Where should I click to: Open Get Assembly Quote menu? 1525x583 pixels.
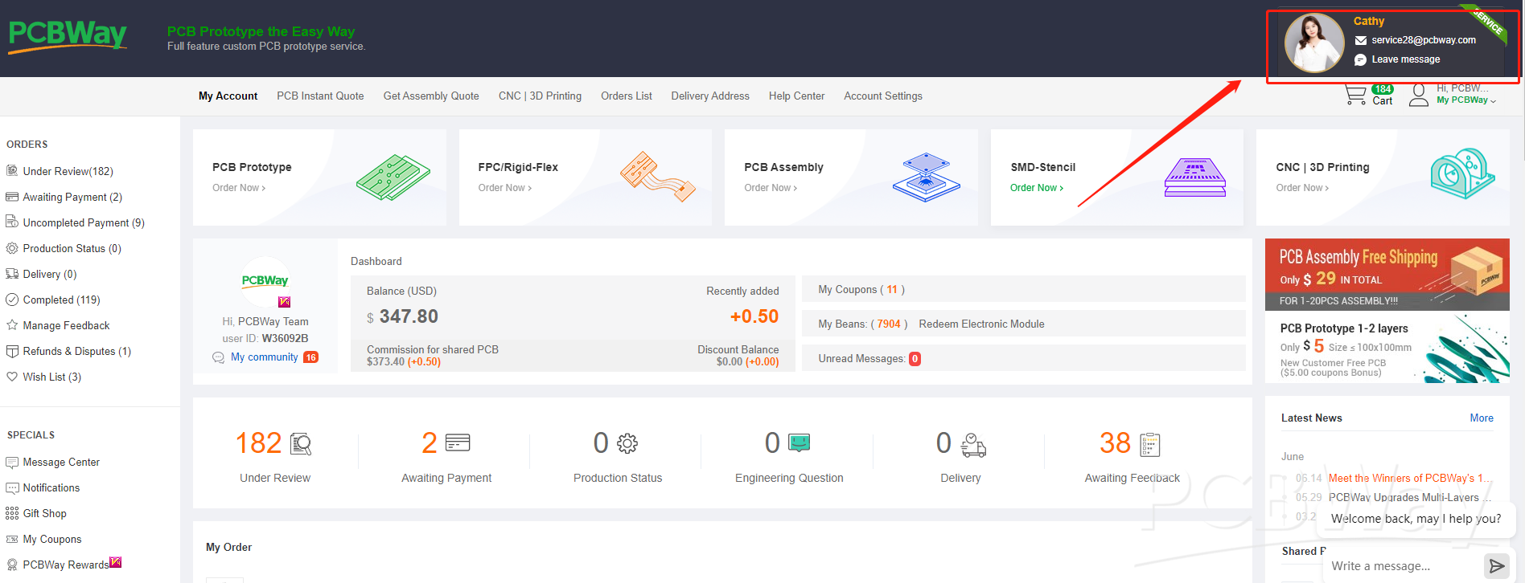[431, 96]
